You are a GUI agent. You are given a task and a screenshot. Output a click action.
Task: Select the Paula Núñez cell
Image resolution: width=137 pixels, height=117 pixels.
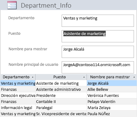[112, 114]
